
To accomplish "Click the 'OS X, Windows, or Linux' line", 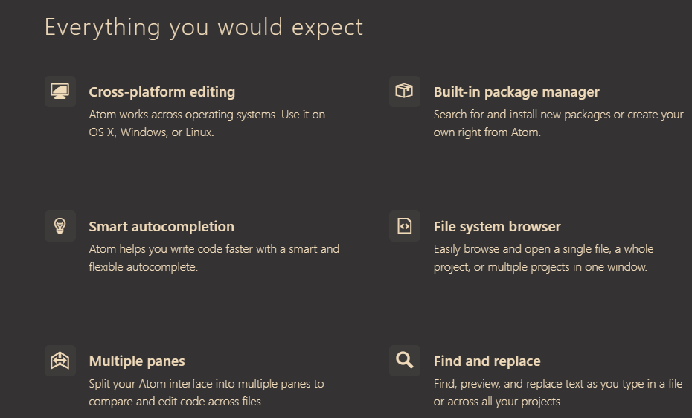I will pyautogui.click(x=151, y=132).
